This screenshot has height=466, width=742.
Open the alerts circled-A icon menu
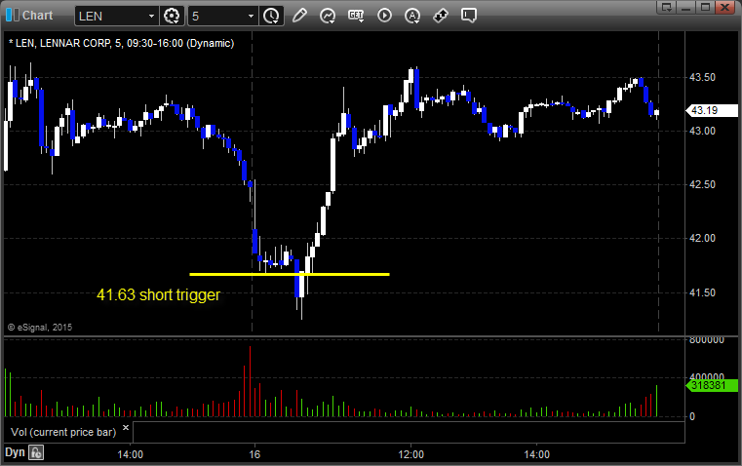coord(412,16)
